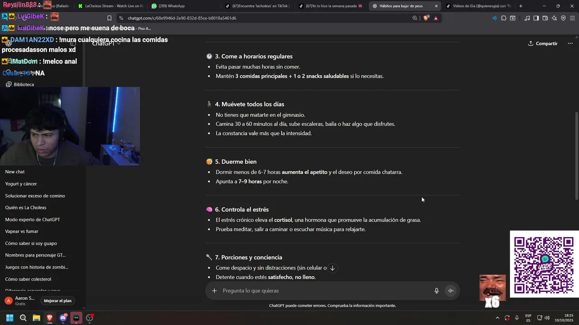The height and width of the screenshot is (325, 579).
Task: Toggle the browser sidebar panel icon
Action: [x=536, y=18]
